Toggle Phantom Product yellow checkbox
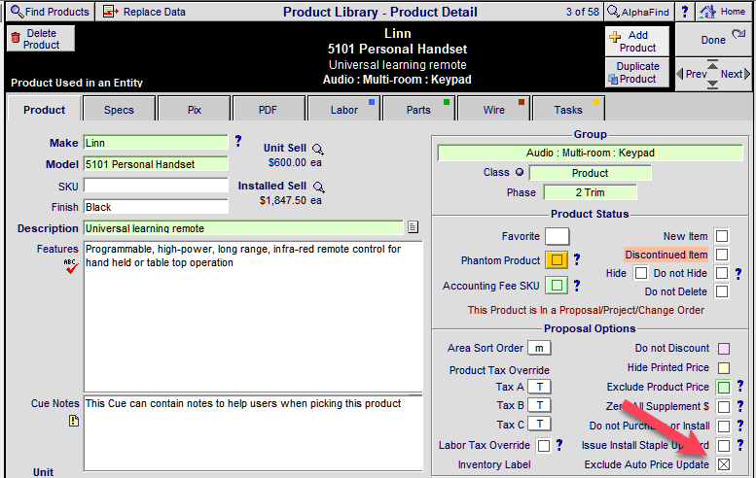 point(557,260)
